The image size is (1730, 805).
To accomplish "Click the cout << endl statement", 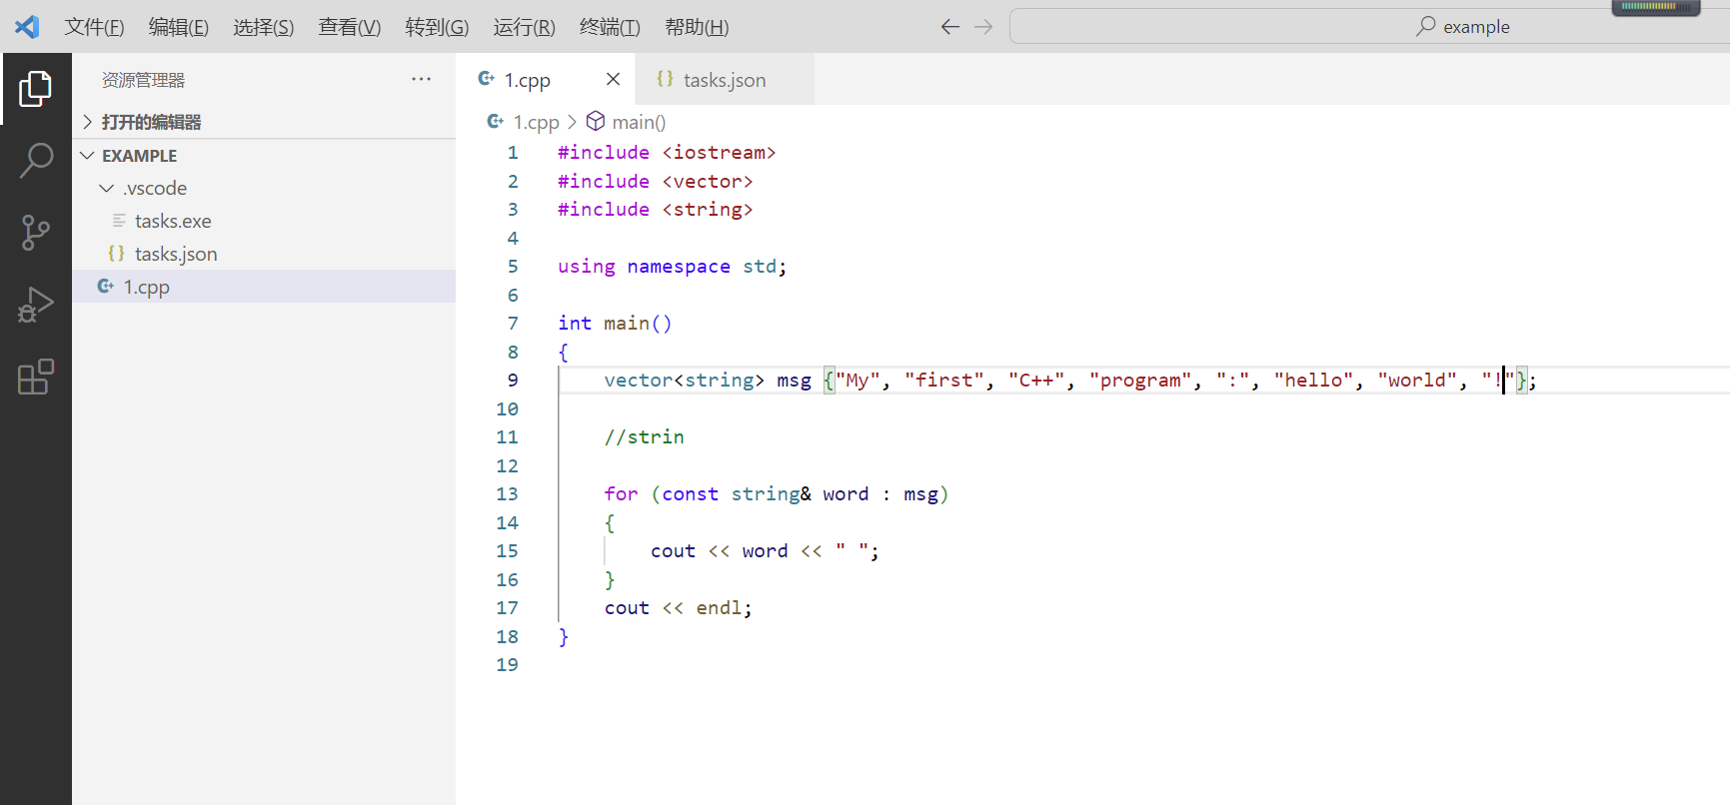I will 678,608.
